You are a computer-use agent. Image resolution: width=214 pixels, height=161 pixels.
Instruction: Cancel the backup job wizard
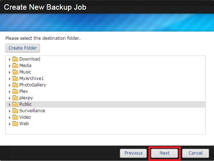195,153
